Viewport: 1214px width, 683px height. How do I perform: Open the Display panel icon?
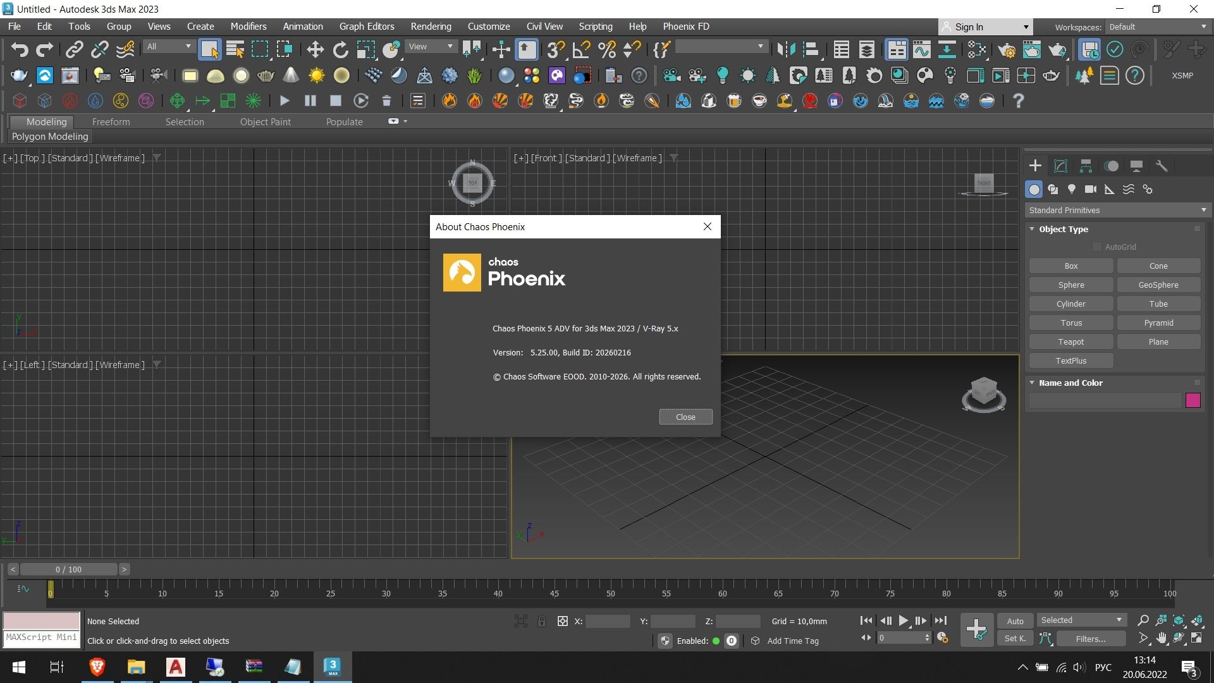point(1136,166)
